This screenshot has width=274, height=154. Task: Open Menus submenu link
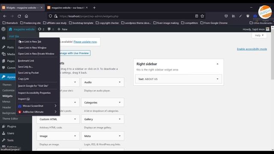tap(6, 102)
